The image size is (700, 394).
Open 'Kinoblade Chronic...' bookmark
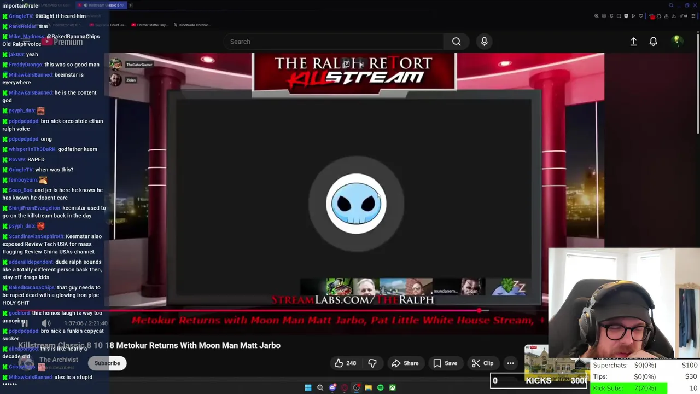click(x=192, y=25)
